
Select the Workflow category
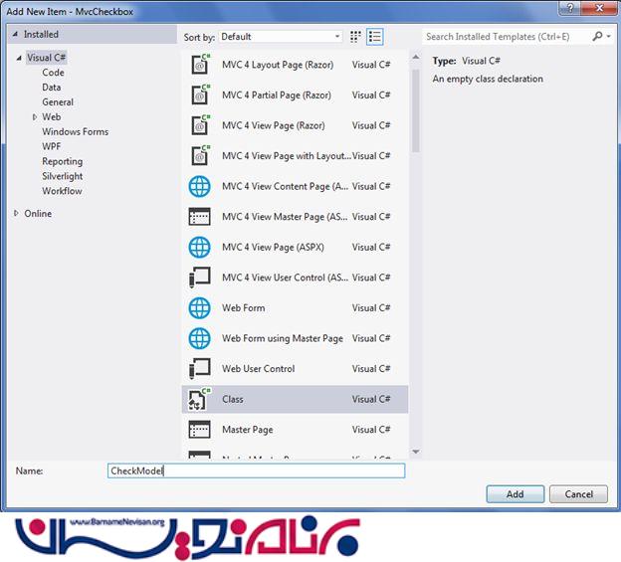[x=62, y=191]
